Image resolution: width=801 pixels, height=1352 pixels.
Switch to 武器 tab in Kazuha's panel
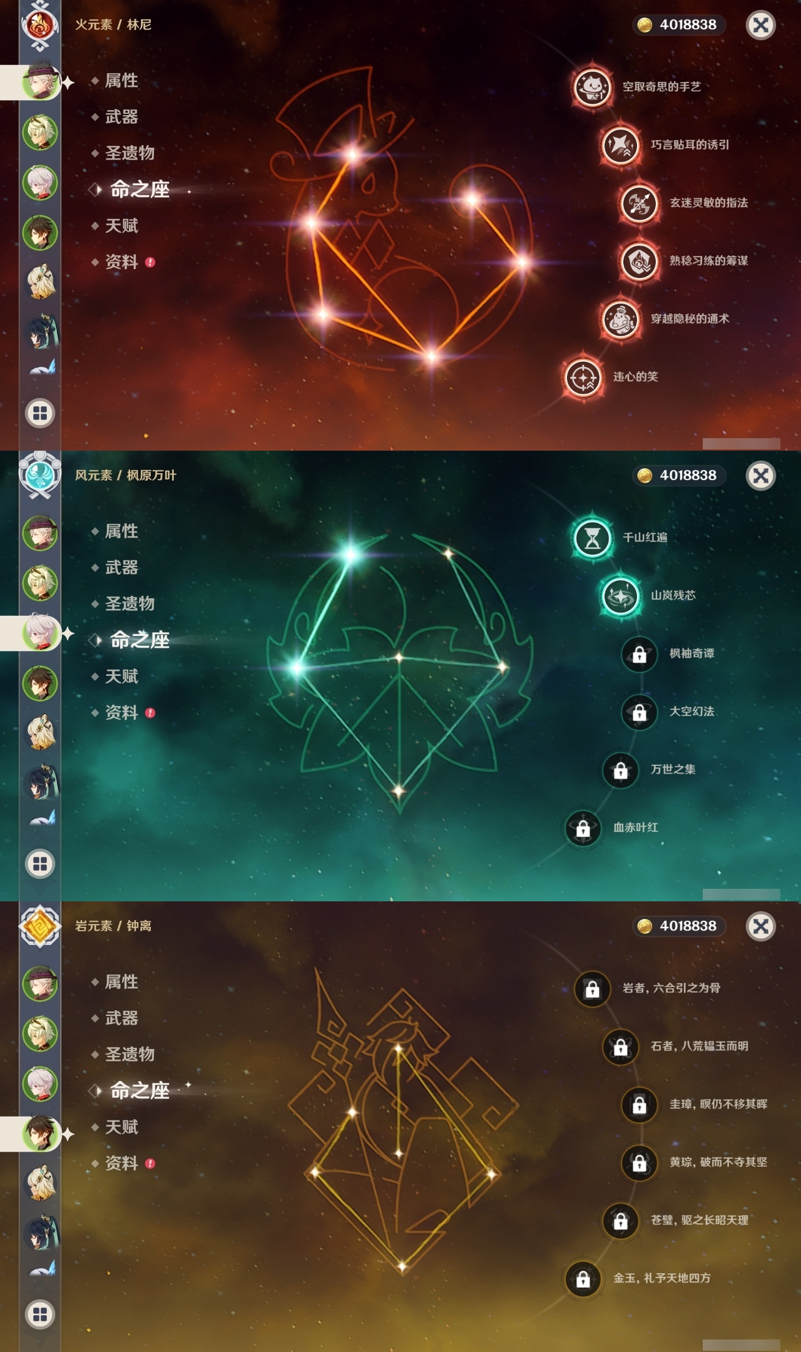[121, 568]
